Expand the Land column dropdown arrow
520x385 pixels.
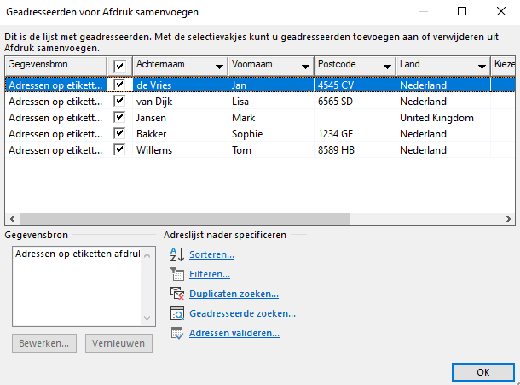pyautogui.click(x=482, y=67)
